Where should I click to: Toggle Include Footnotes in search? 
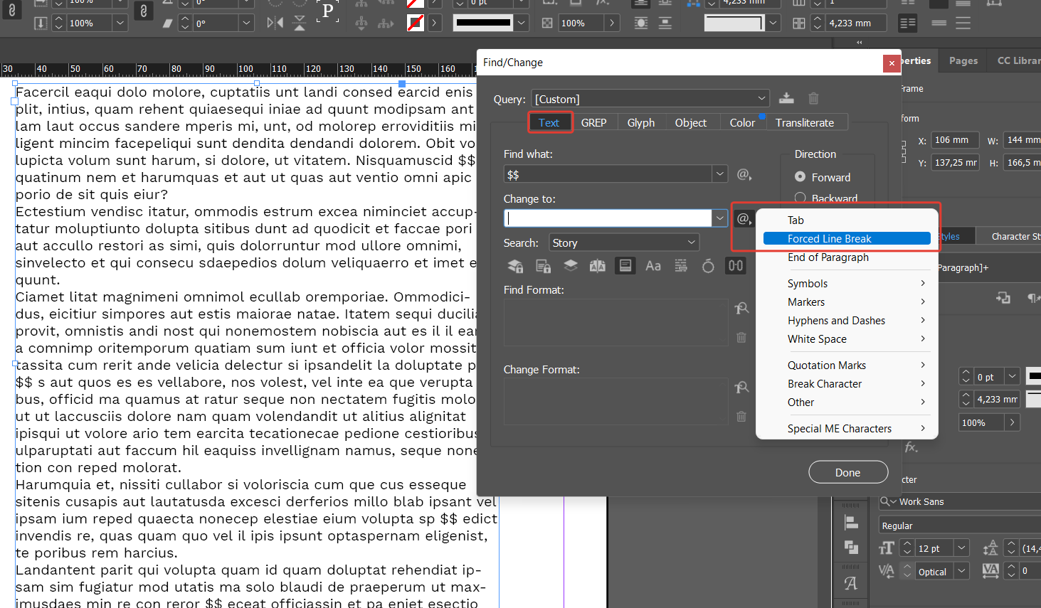point(625,265)
